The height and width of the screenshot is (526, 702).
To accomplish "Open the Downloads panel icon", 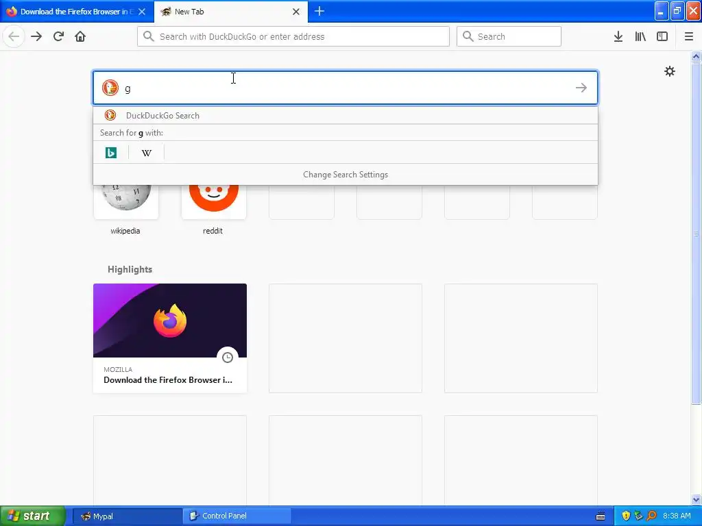I will [x=618, y=36].
